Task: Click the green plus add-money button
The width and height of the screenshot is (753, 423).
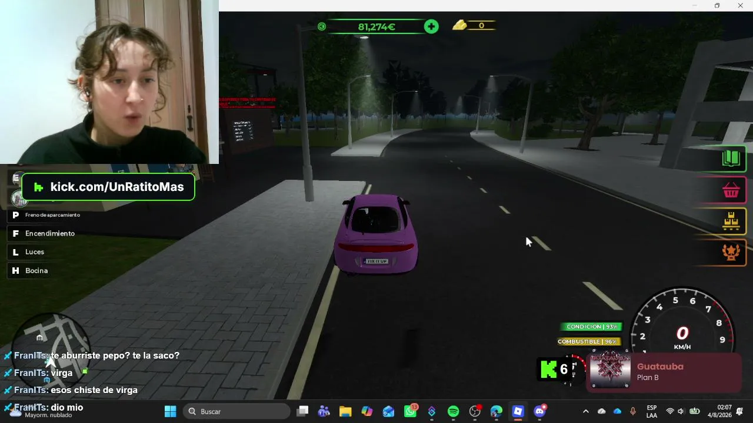Action: coord(431,26)
